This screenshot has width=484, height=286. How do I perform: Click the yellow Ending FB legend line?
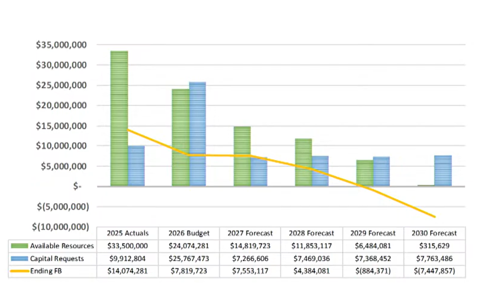(x=19, y=271)
